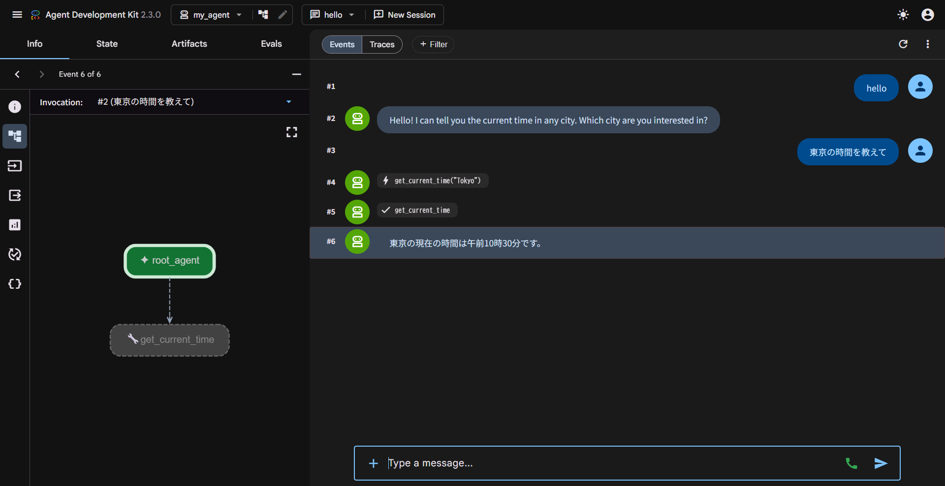
Task: Click the agent avatar on event #5
Action: [357, 212]
